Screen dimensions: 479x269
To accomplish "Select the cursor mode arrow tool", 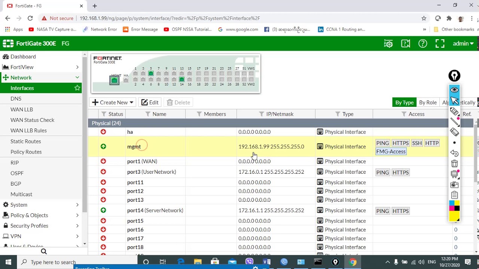I will pos(454,101).
